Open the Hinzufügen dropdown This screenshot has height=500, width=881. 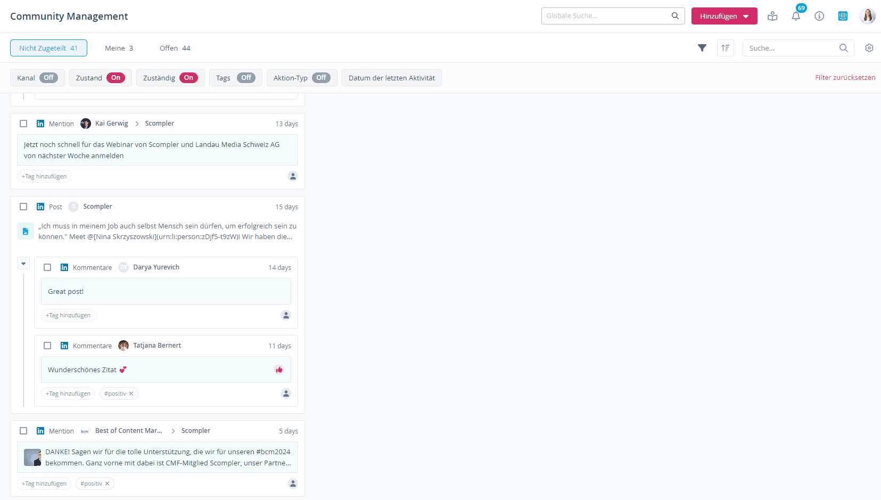pos(724,17)
